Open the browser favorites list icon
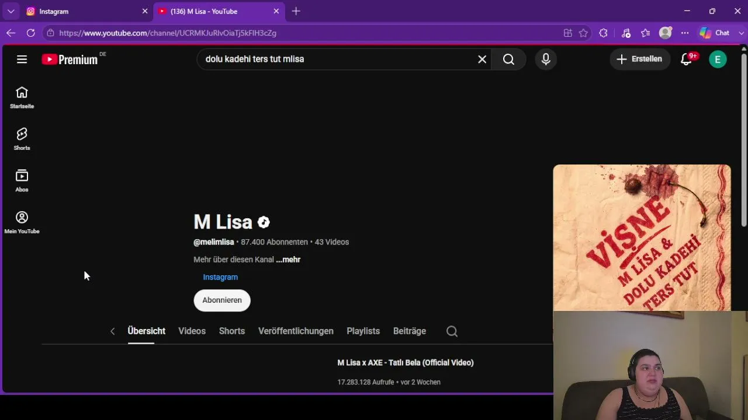The width and height of the screenshot is (748, 420). (645, 33)
